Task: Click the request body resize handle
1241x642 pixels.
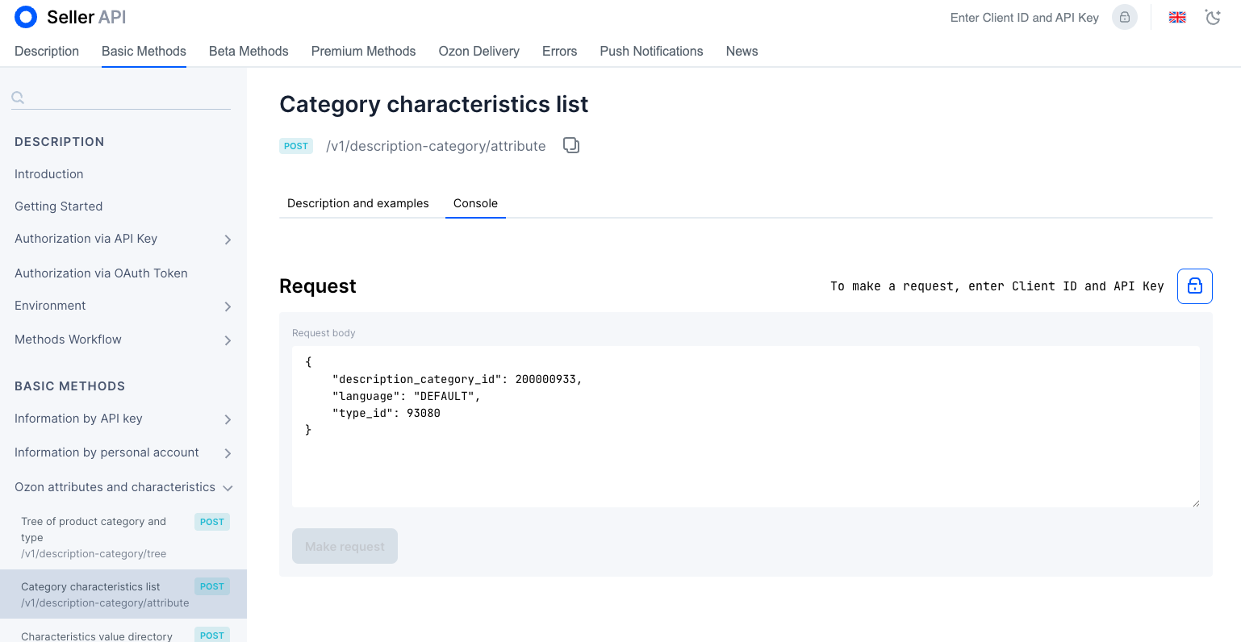Action: point(1195,502)
